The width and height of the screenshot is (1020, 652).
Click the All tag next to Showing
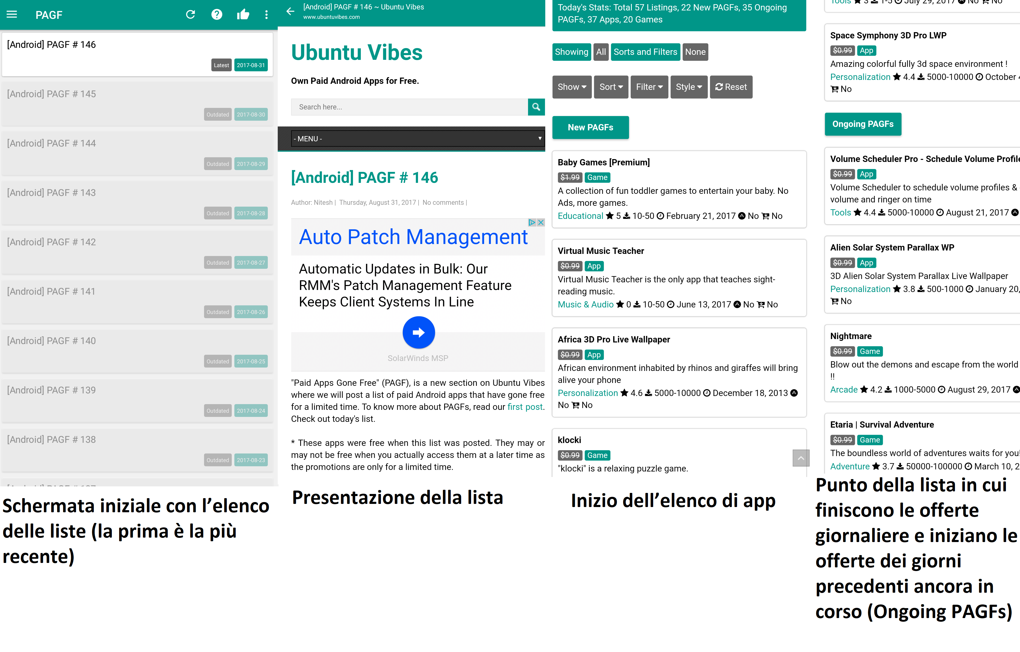click(601, 52)
